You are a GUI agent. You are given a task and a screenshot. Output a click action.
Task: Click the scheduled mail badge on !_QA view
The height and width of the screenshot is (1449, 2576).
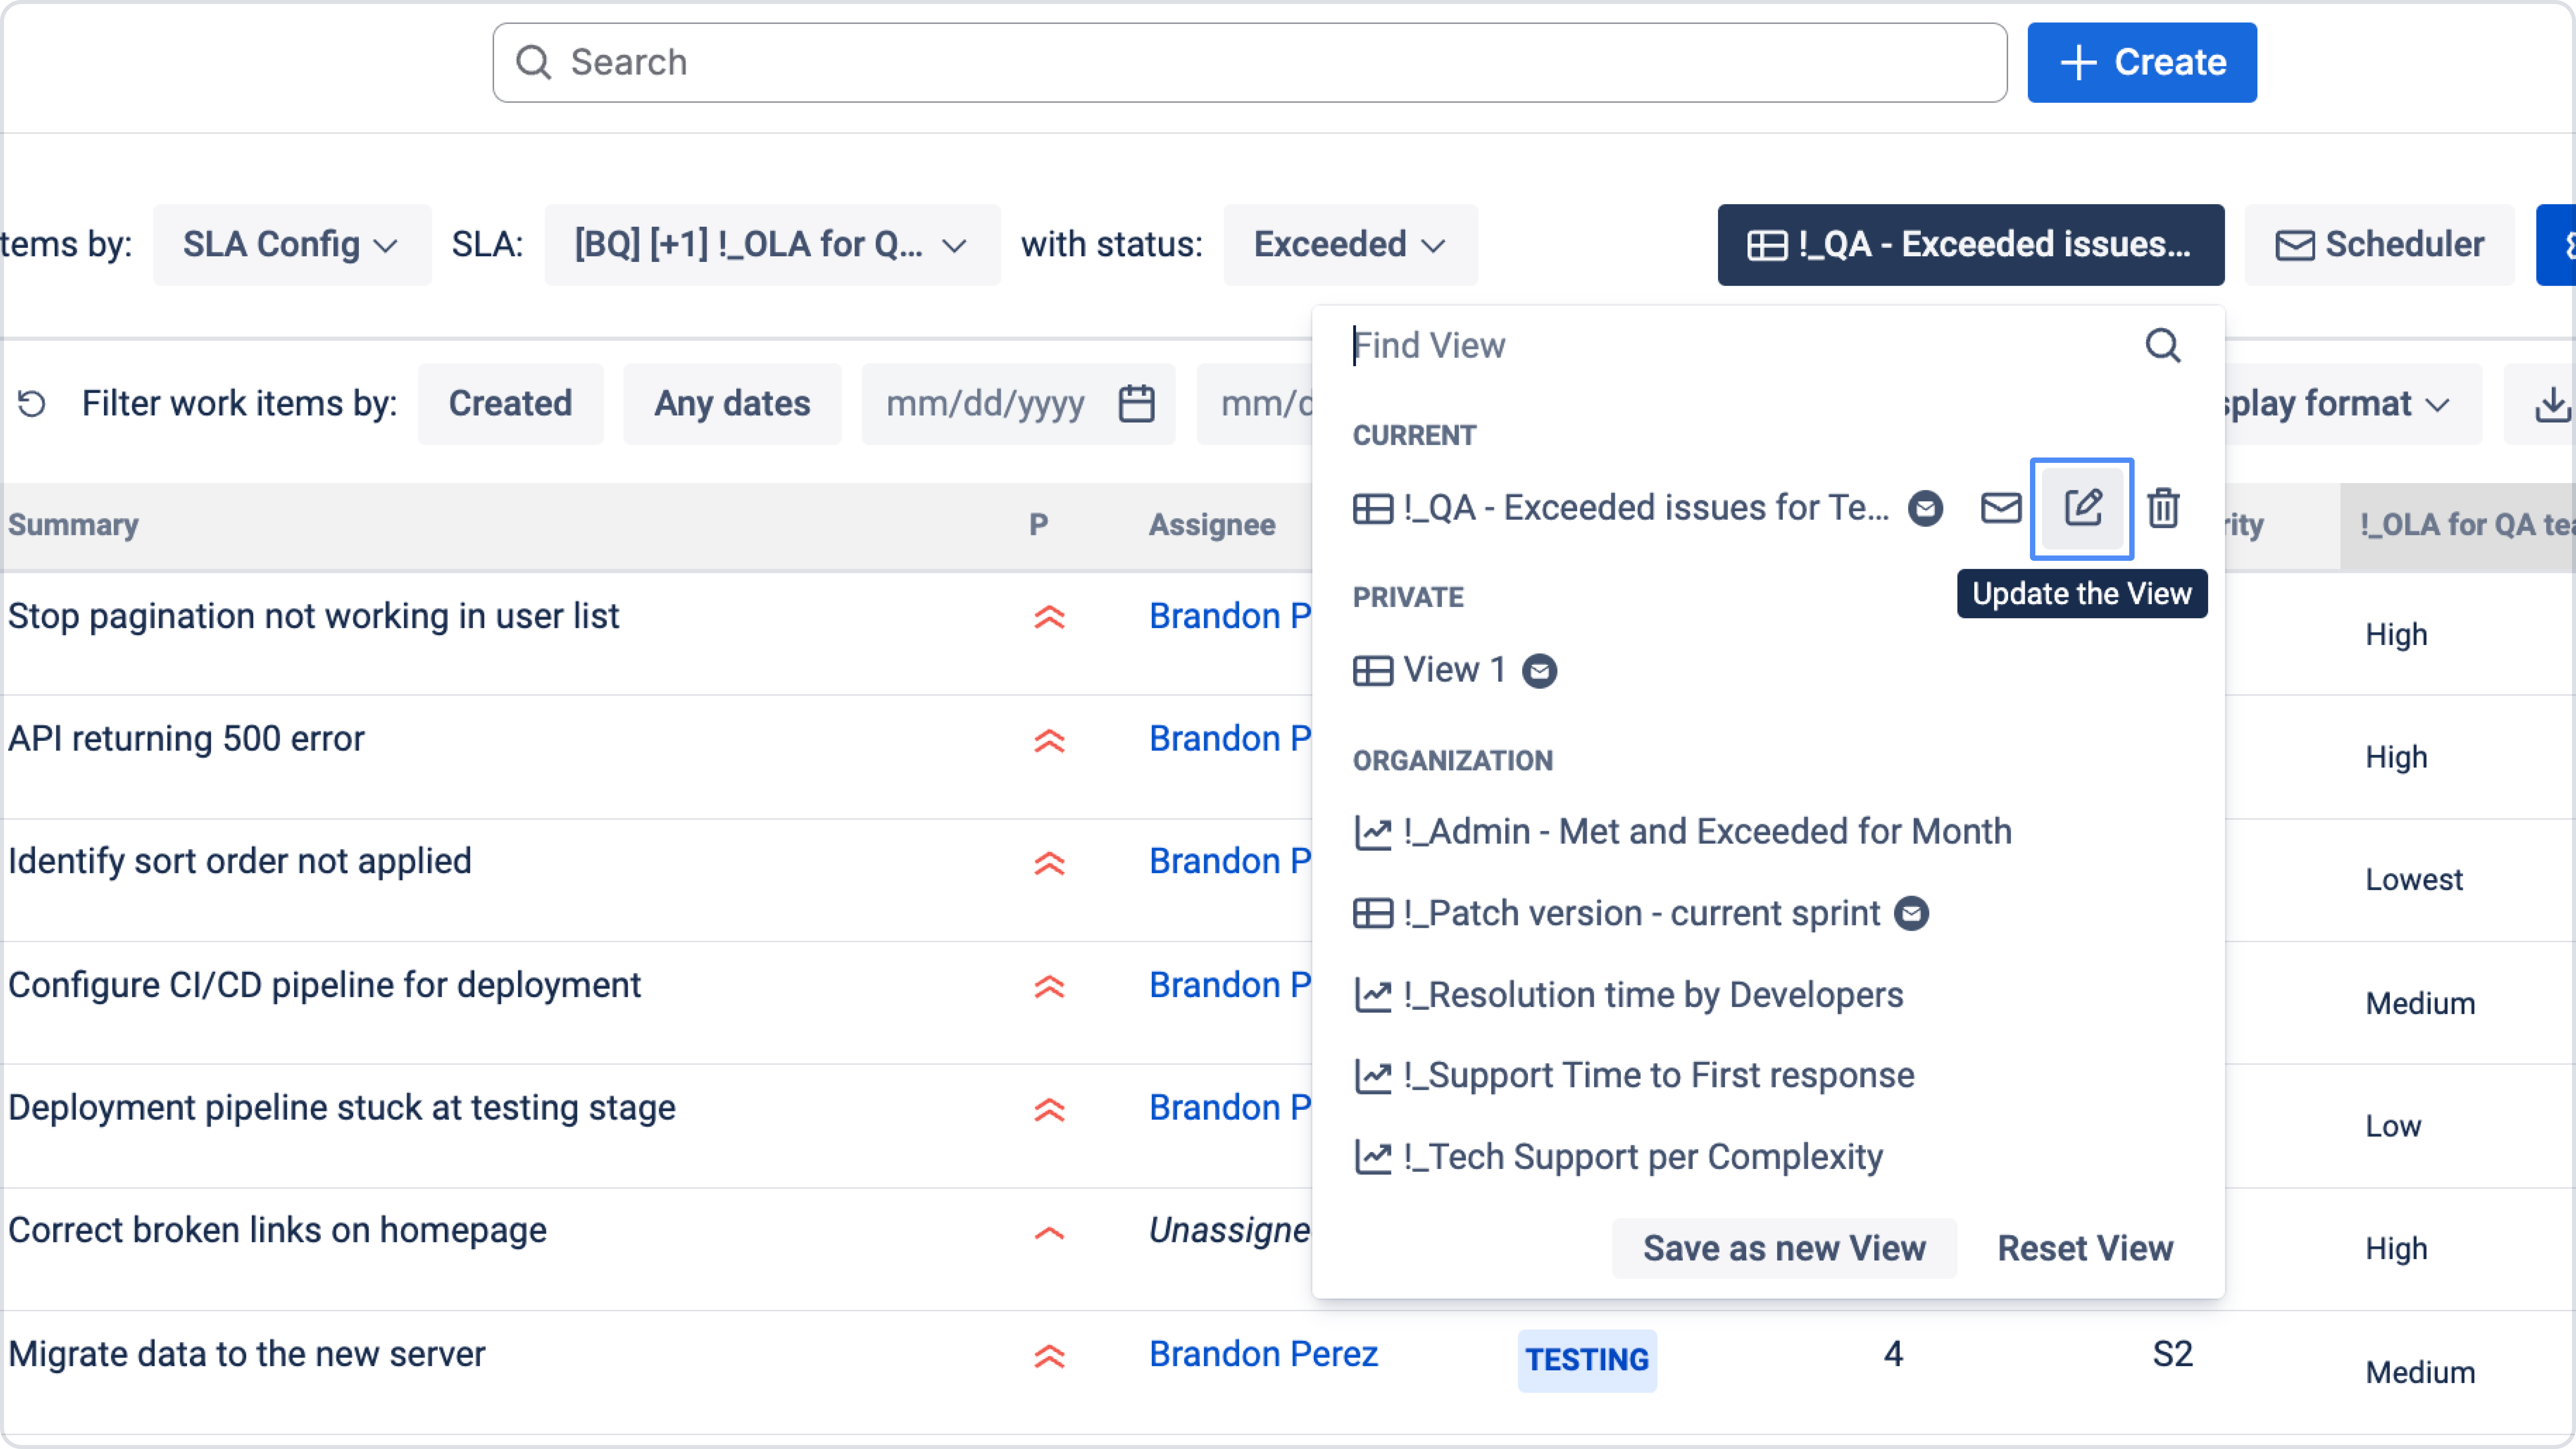tap(1925, 508)
